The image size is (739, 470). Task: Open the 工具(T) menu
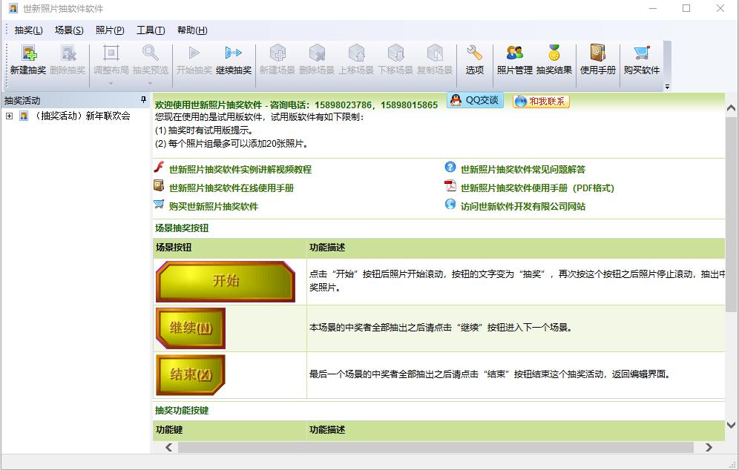click(x=151, y=30)
